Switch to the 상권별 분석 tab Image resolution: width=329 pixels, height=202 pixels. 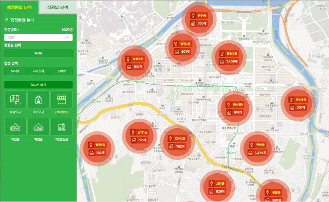(57, 7)
